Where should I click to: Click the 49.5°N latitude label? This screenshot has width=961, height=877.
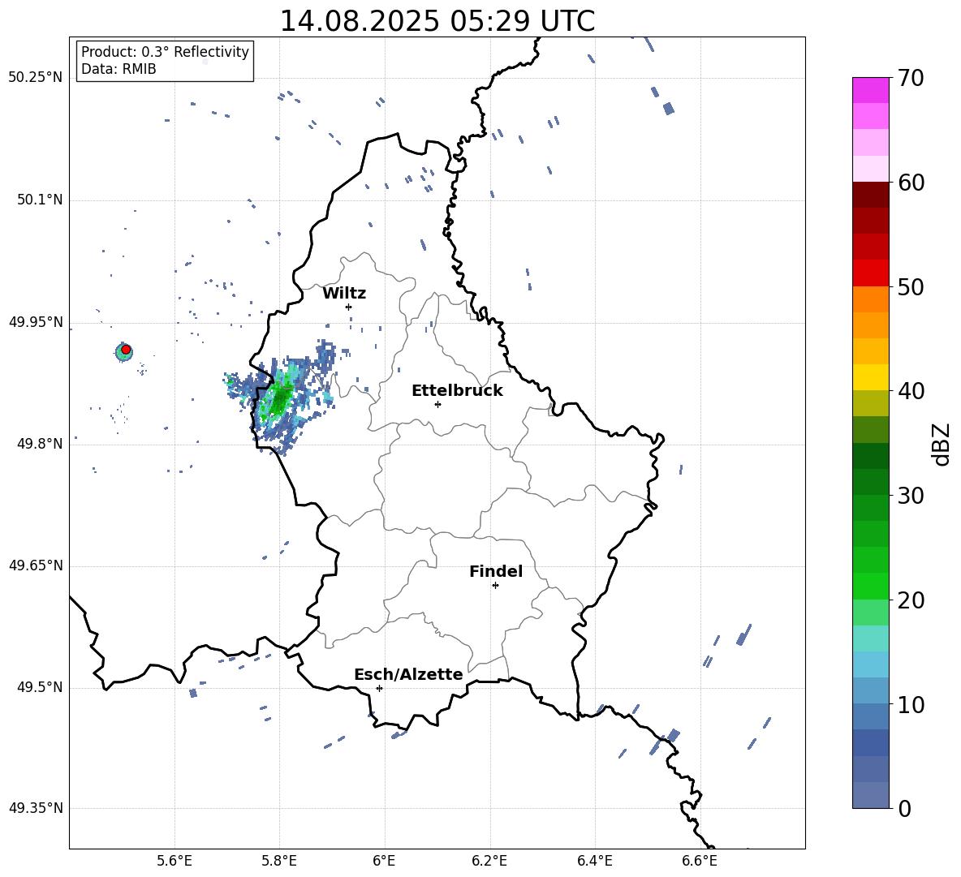click(x=41, y=687)
